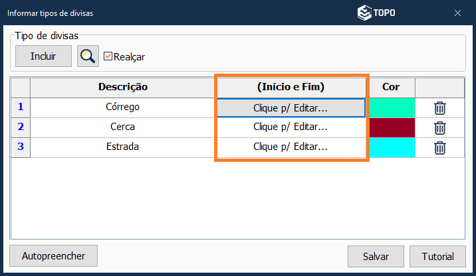Open the Tutorial button
The height and width of the screenshot is (276, 476).
[437, 256]
